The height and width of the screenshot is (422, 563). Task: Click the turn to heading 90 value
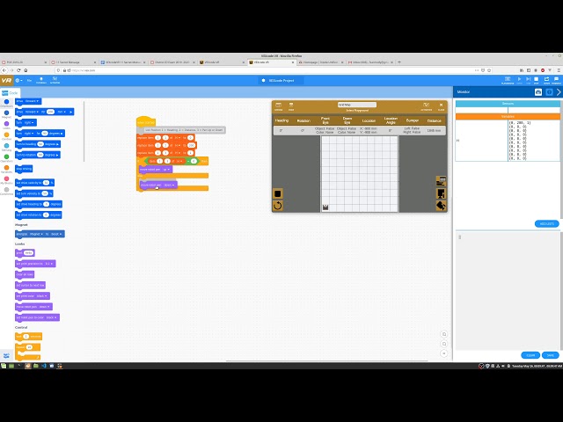click(40, 144)
